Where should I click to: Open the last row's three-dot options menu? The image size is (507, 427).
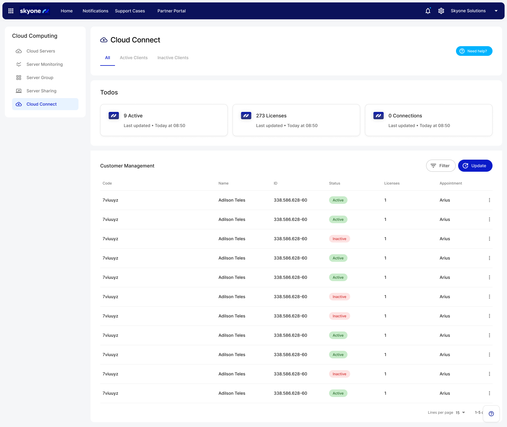coord(489,393)
